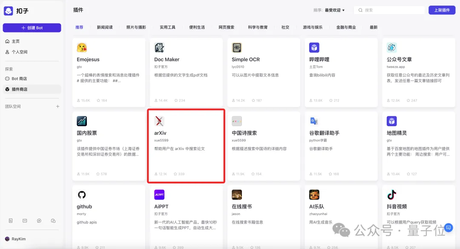Open the 谷歌翻译助手 translate icon

coord(314,121)
